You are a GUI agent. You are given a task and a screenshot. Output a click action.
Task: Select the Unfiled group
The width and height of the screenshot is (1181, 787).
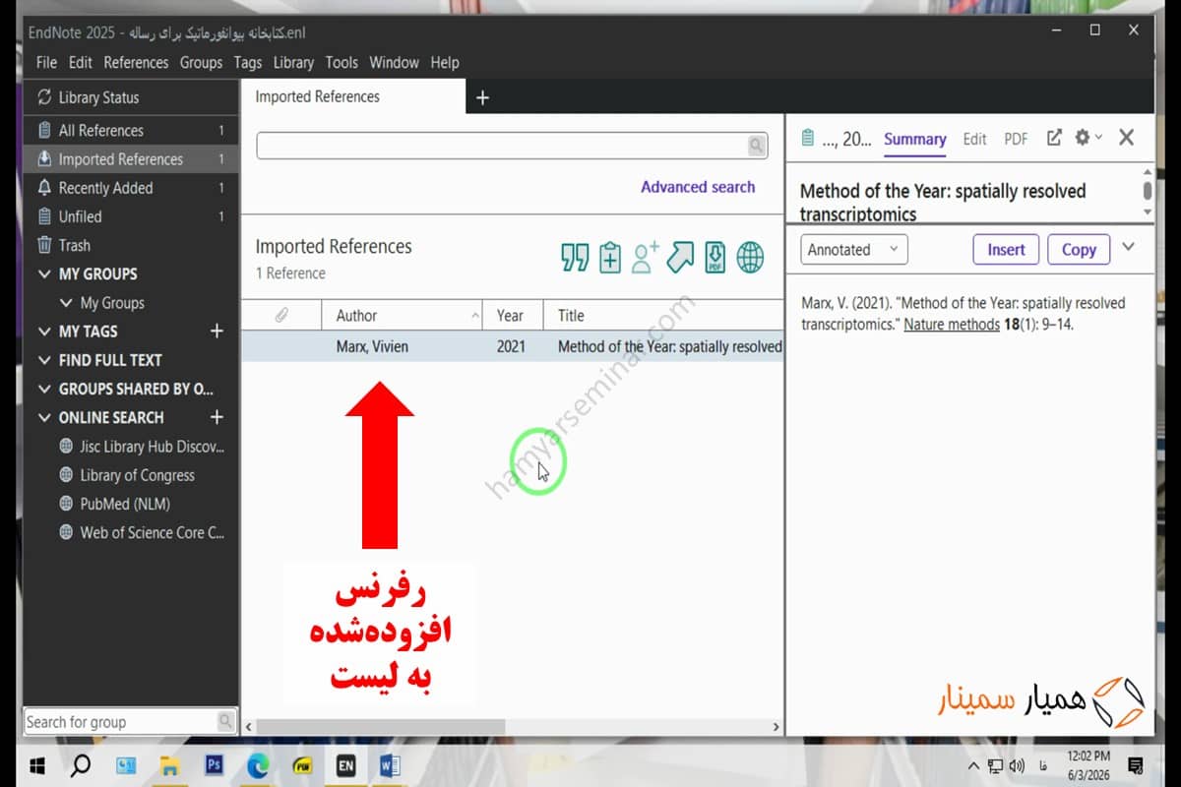[131, 216]
